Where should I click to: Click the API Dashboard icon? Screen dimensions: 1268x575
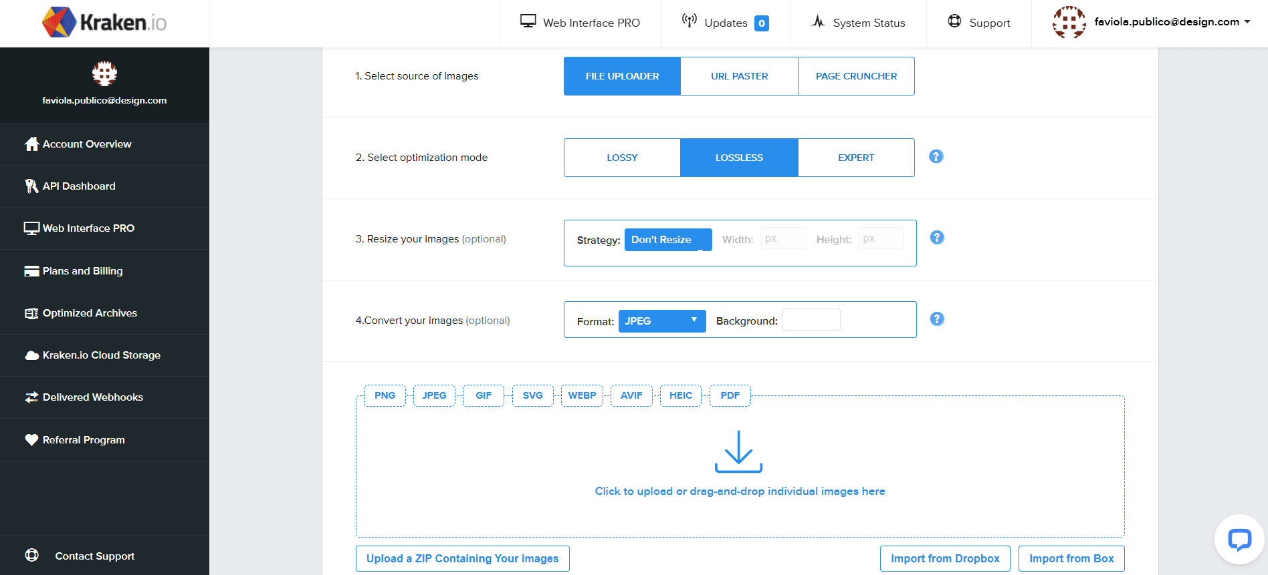pyautogui.click(x=31, y=186)
